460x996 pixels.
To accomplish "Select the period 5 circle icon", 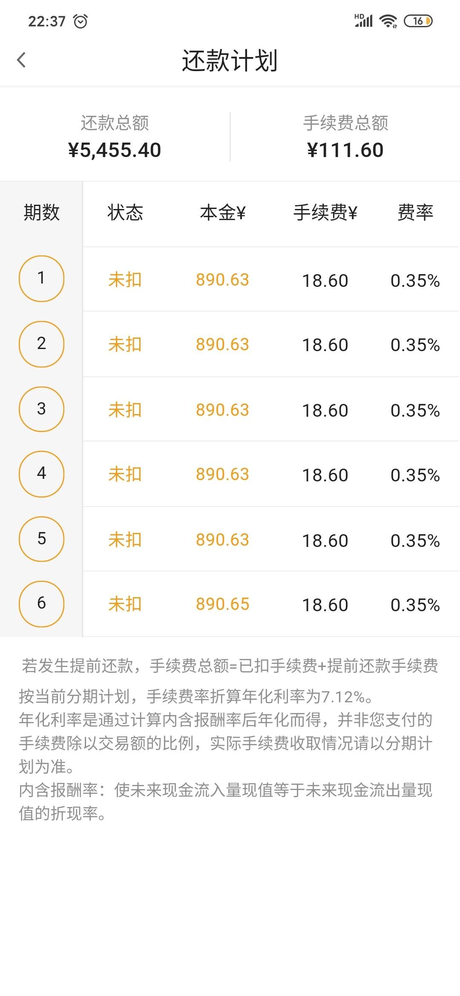I will [x=41, y=539].
